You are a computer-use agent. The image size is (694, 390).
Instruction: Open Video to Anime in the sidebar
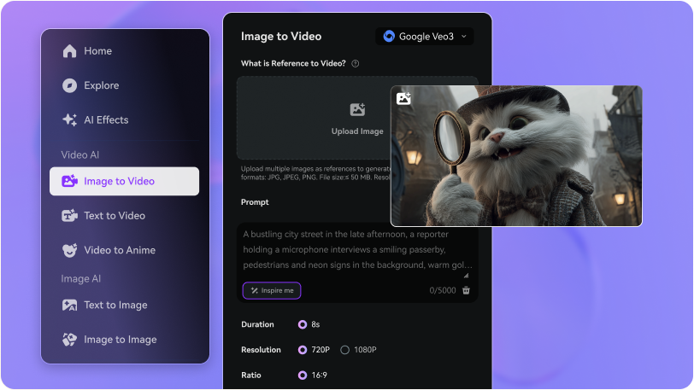pyautogui.click(x=125, y=250)
